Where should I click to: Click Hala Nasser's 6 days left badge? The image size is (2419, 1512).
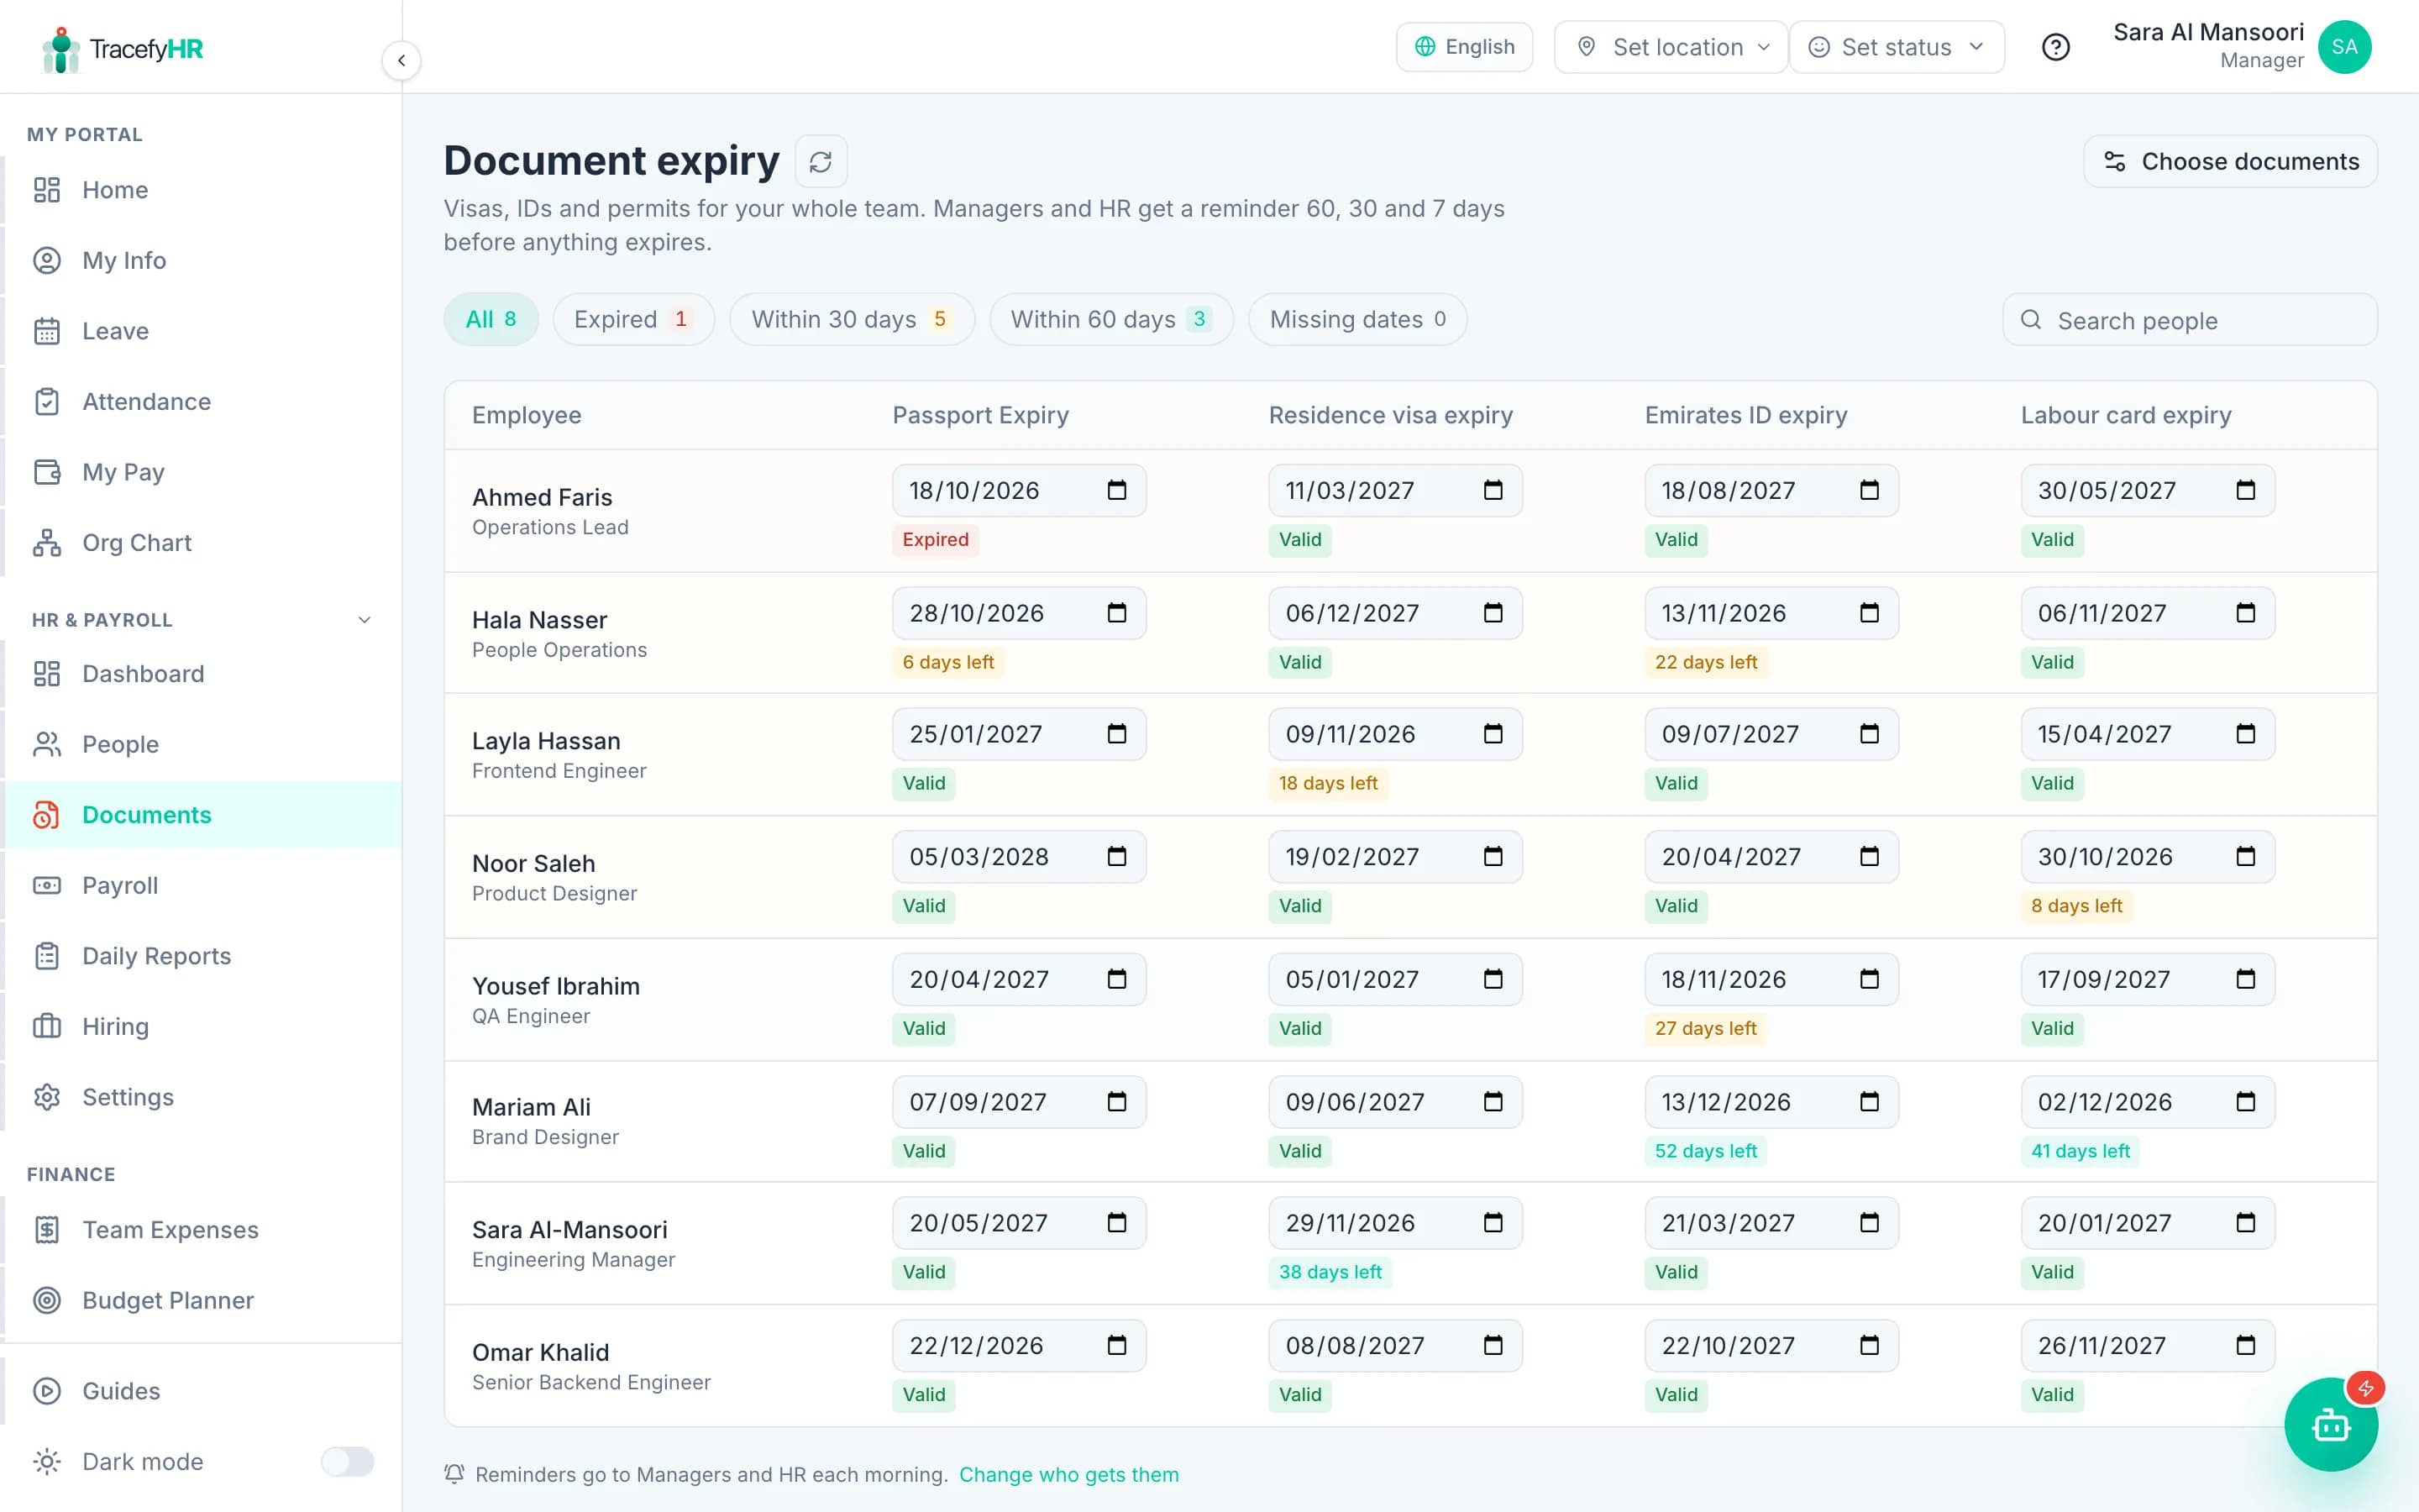(947, 662)
